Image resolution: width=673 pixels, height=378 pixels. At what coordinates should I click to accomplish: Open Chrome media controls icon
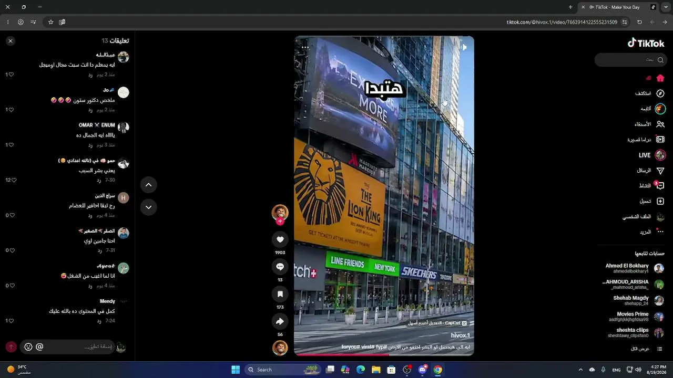[33, 22]
